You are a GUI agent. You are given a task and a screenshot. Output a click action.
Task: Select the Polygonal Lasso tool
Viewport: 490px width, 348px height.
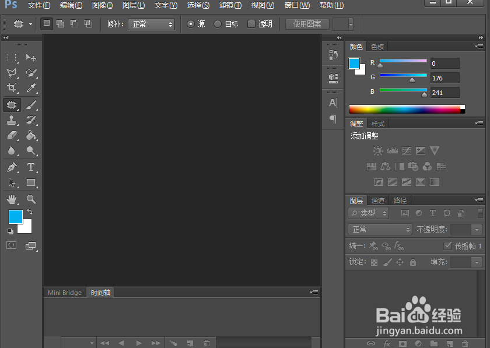[x=12, y=73]
